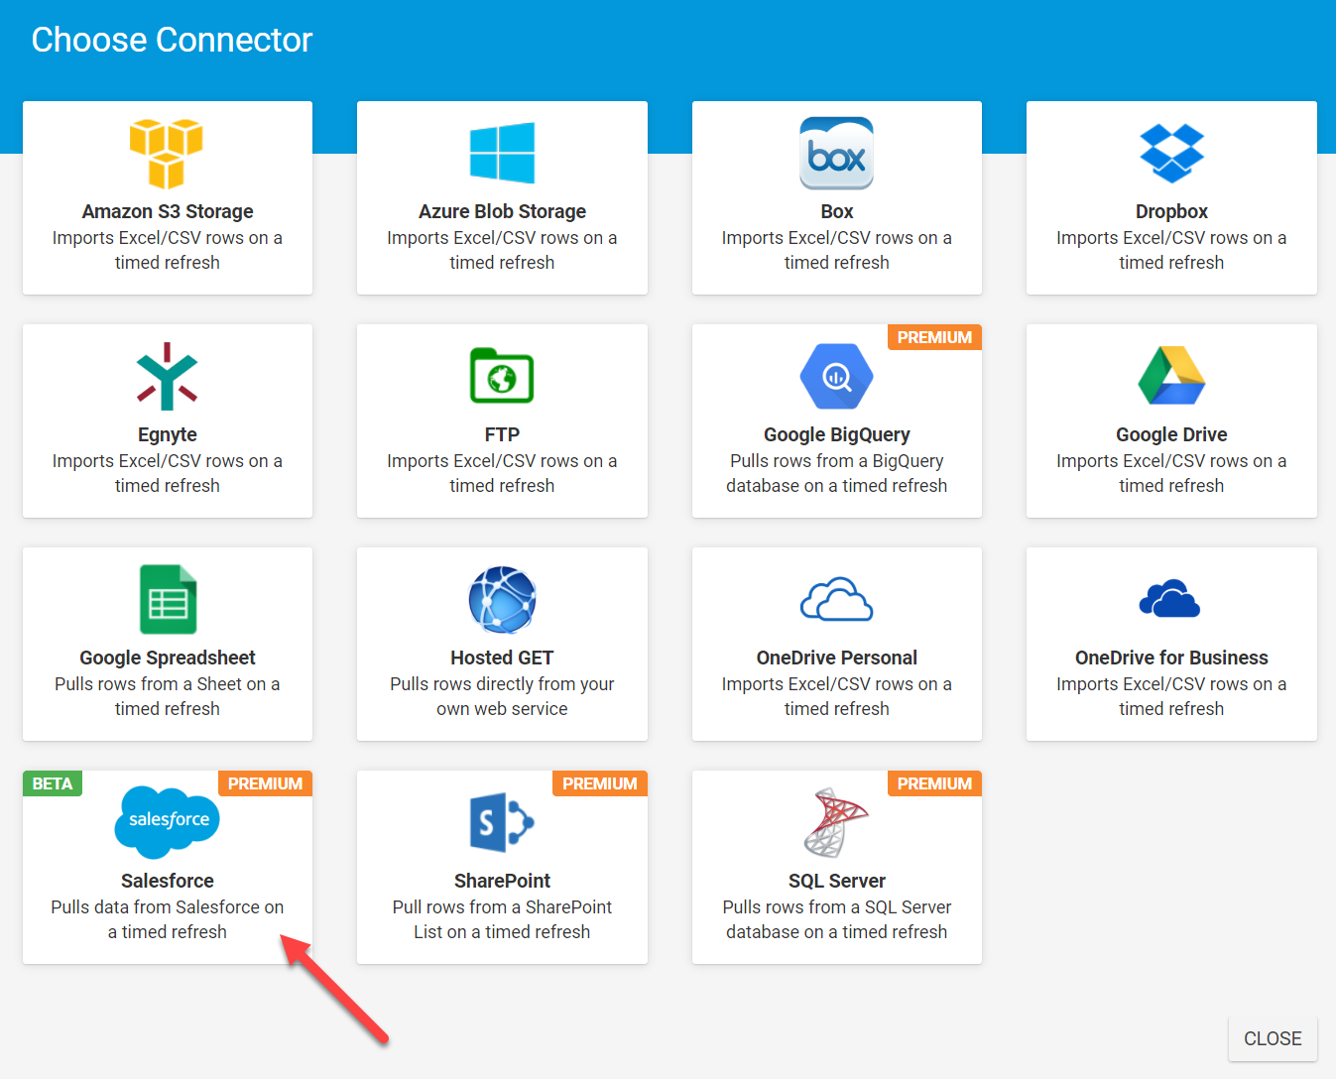This screenshot has height=1079, width=1336.
Task: Click the Amazon S3 'Imports Excel/CSV rows' description
Action: pyautogui.click(x=168, y=250)
